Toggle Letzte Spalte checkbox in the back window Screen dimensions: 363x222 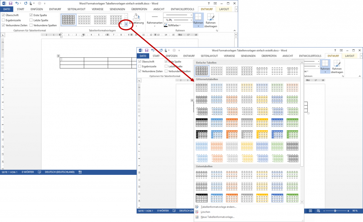(x=31, y=20)
